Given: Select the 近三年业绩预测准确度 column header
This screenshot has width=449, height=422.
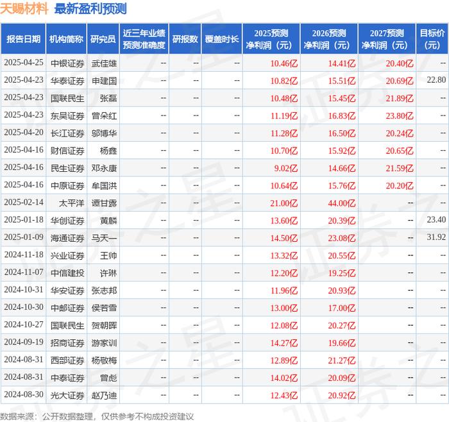Looking at the screenshot, I should click(144, 39).
